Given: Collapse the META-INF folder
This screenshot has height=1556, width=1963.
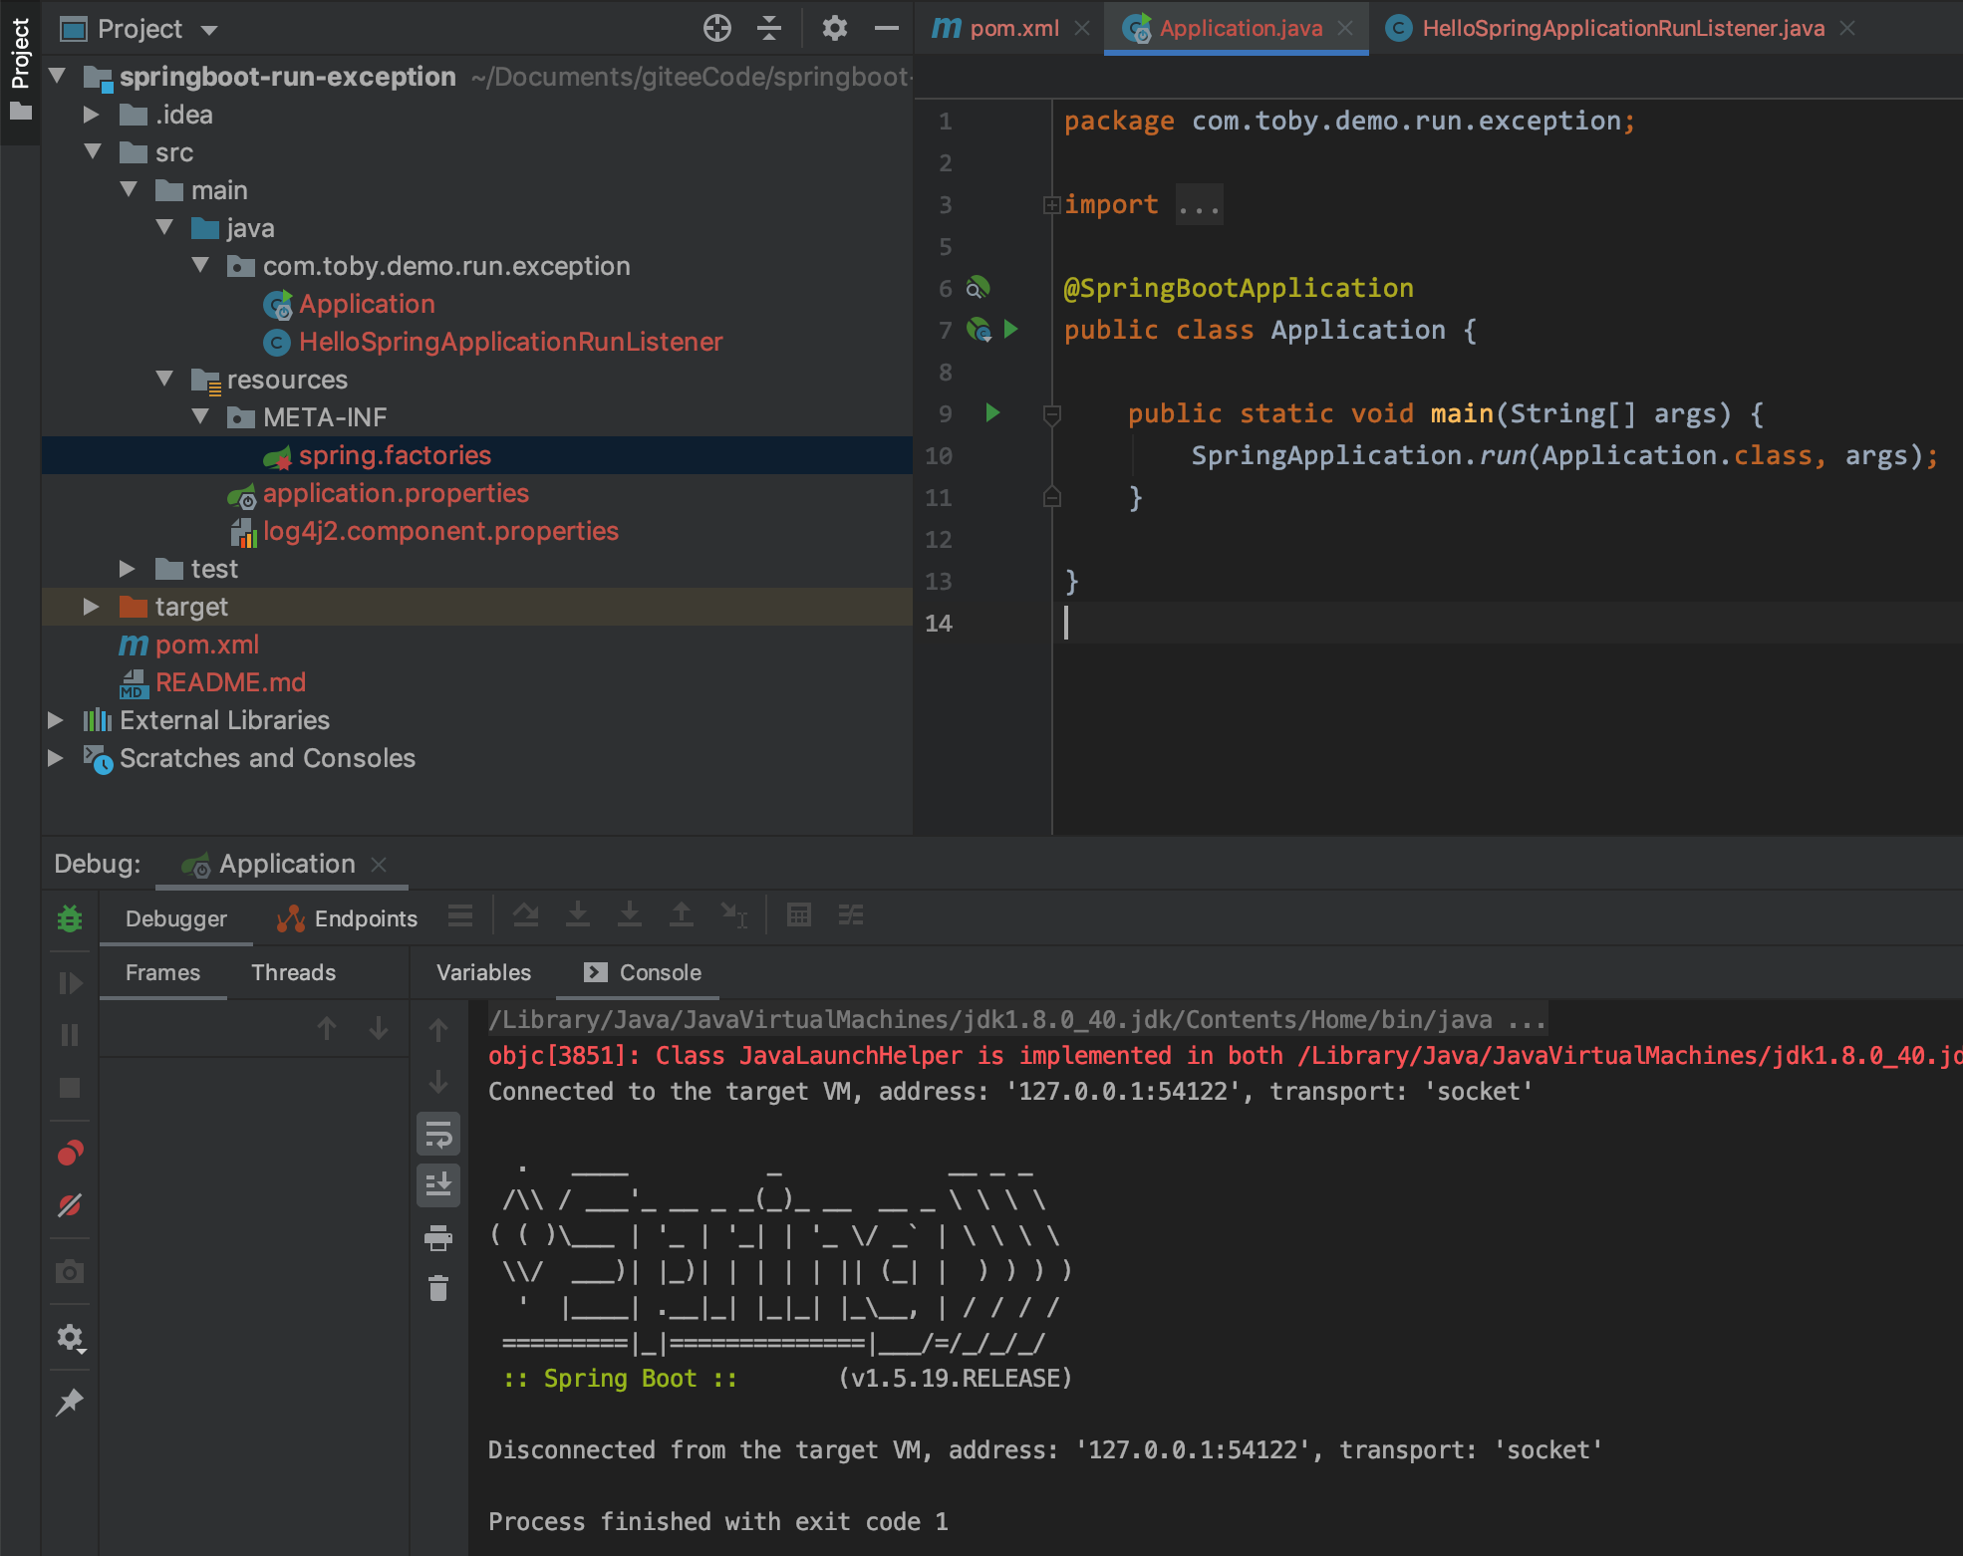Looking at the screenshot, I should pos(200,416).
